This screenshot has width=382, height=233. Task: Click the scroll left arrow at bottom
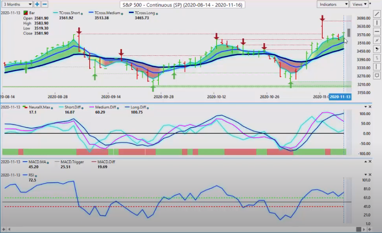pyautogui.click(x=9, y=229)
